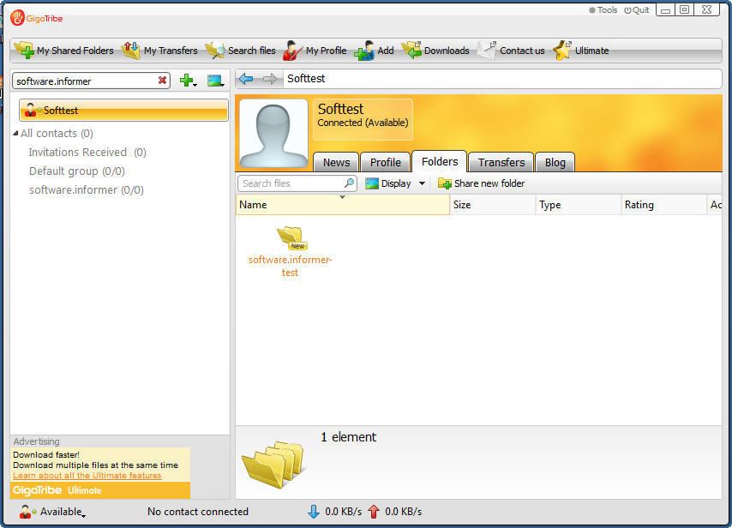Switch to the Folders tab
732x528 pixels.
tap(440, 161)
